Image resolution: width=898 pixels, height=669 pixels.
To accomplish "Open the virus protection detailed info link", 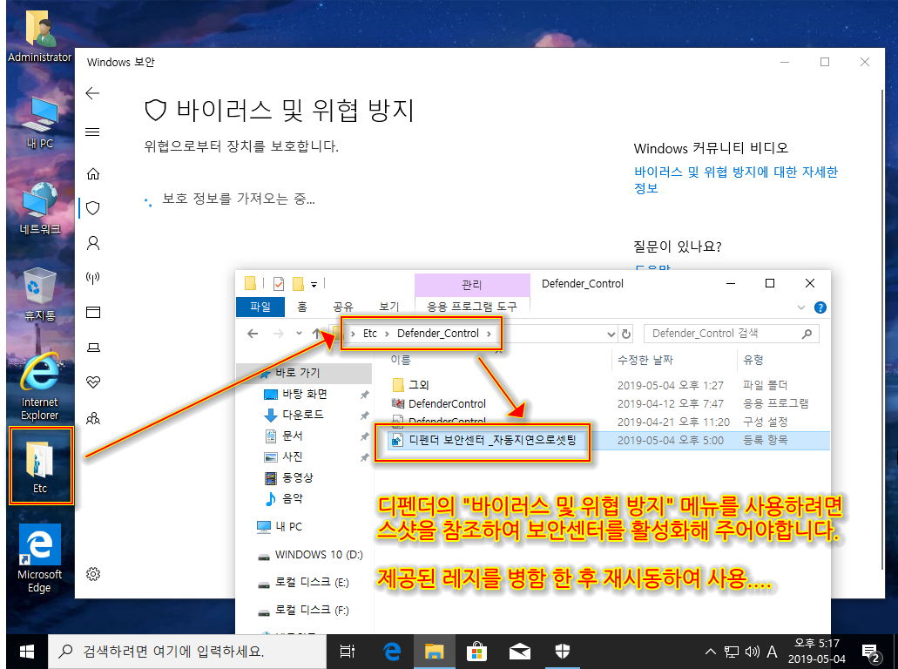I will (736, 179).
